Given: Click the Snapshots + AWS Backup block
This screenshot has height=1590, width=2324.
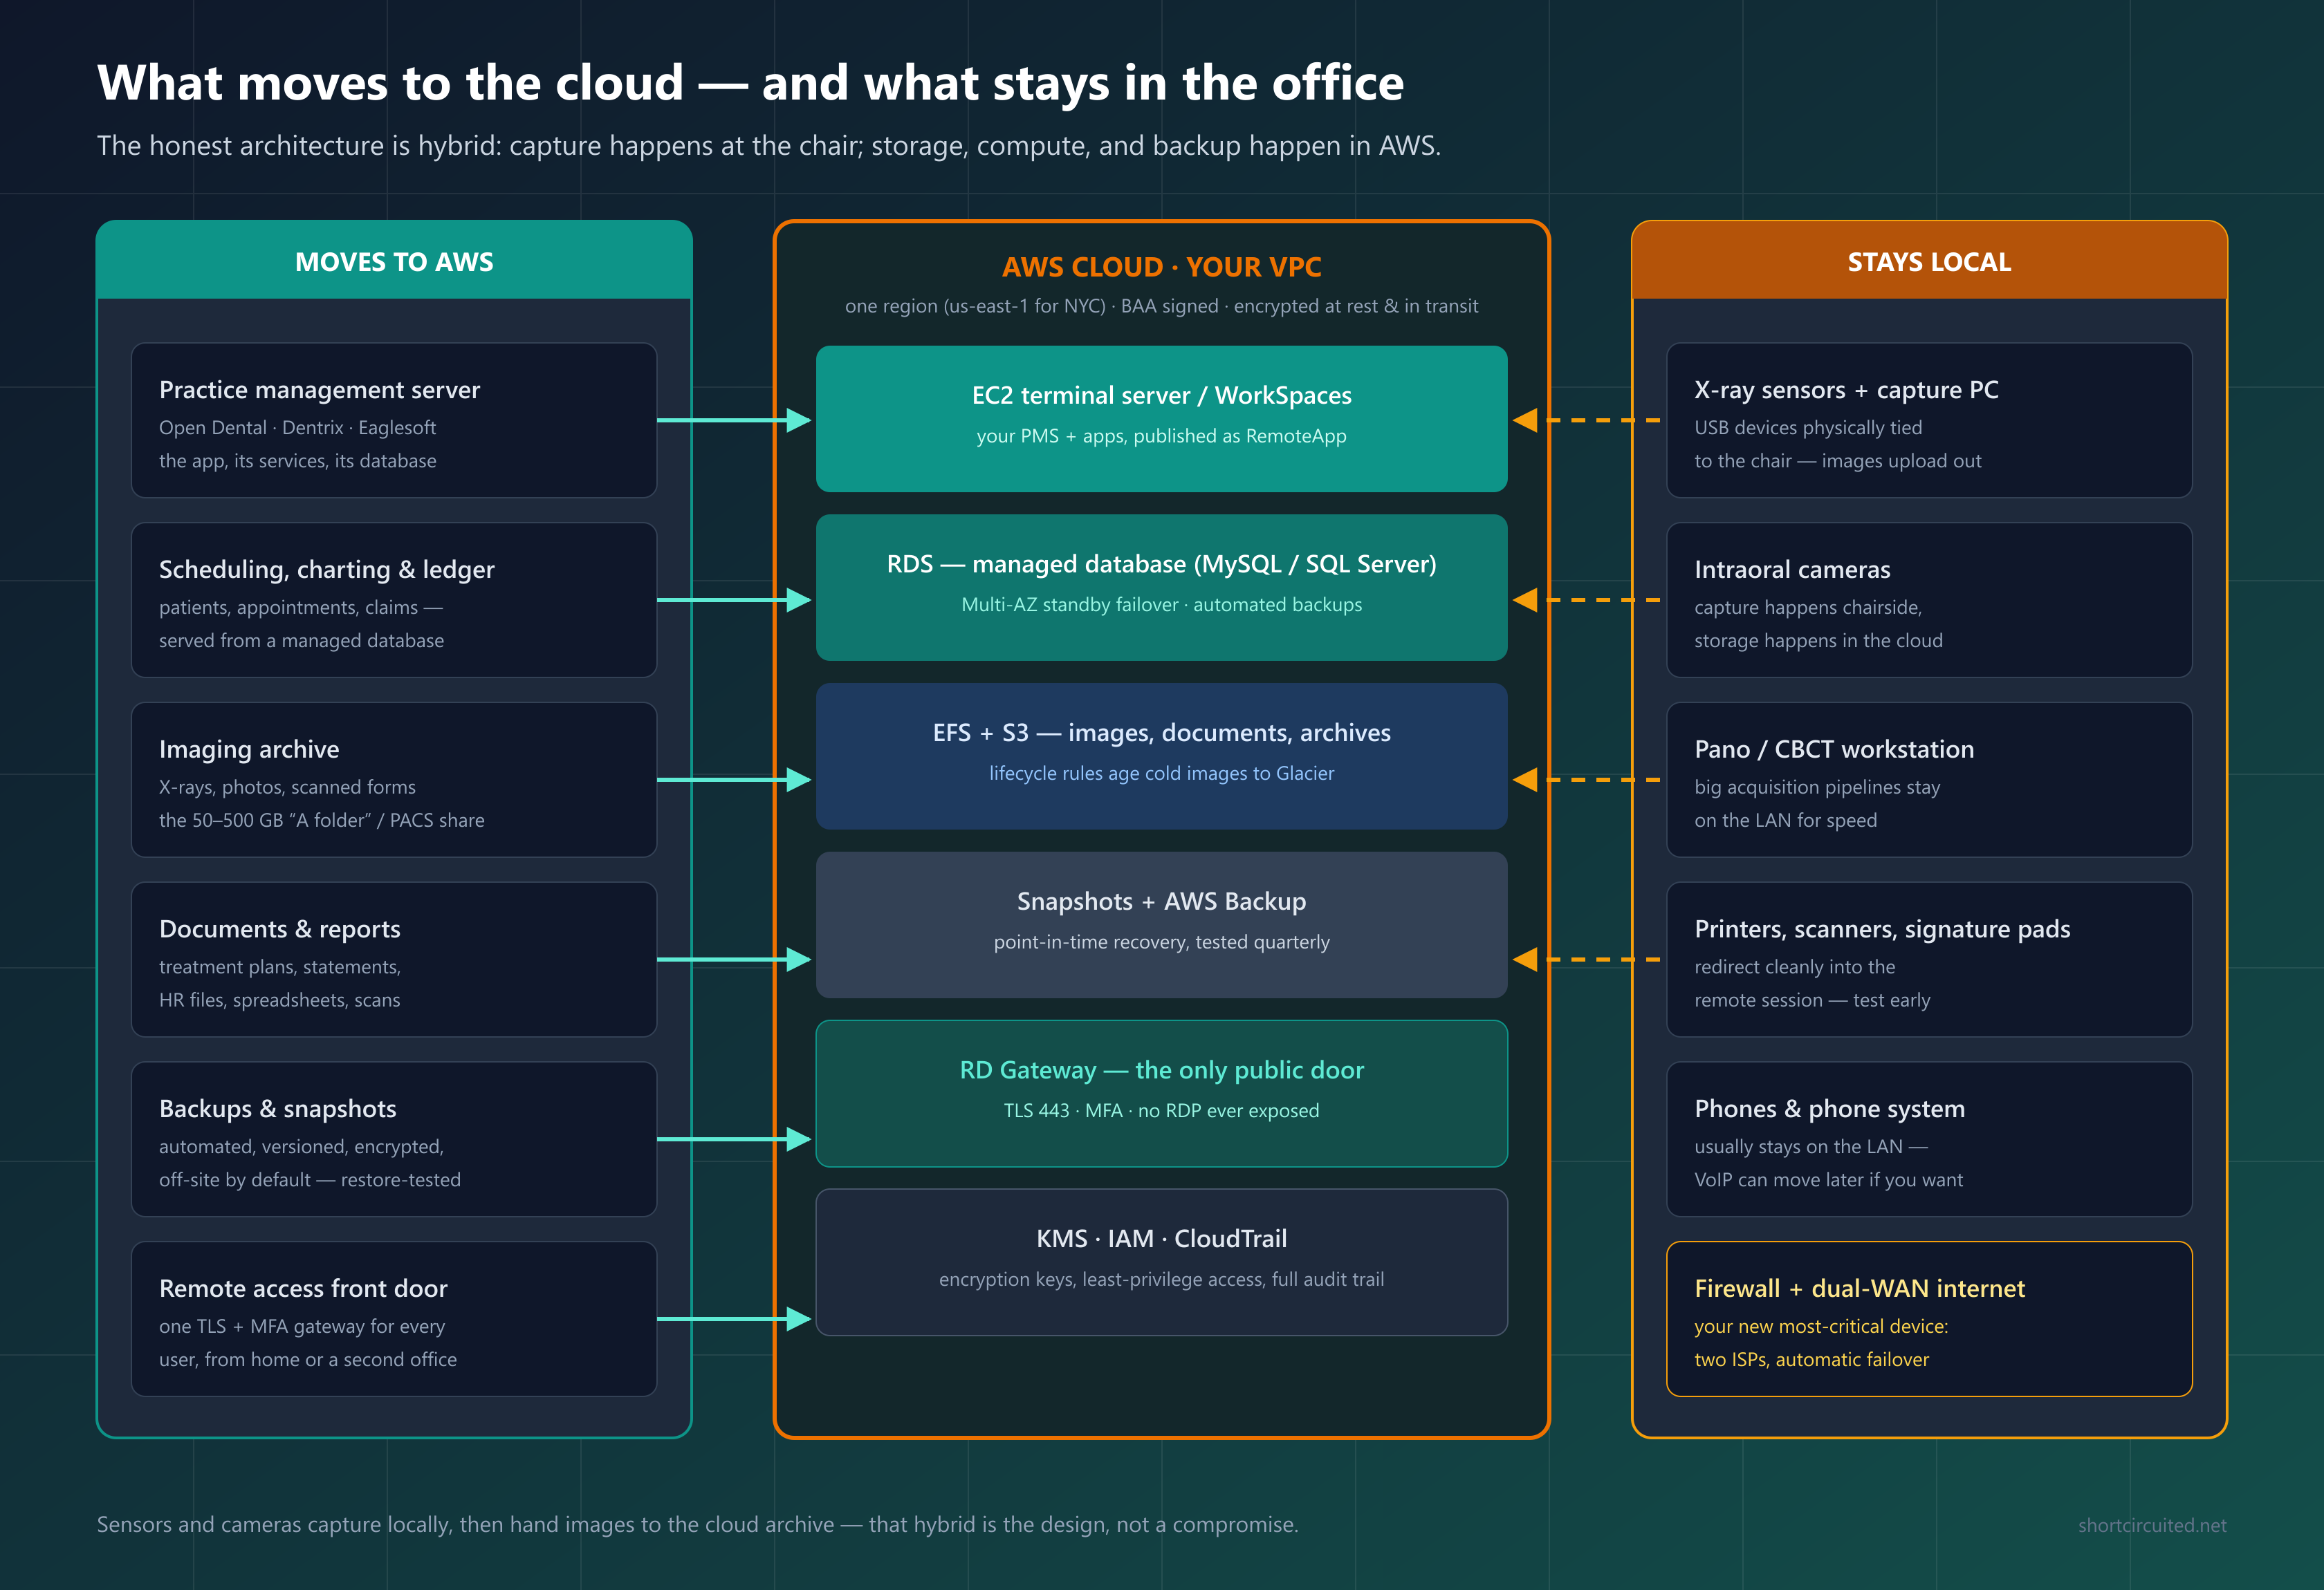Looking at the screenshot, I should (1161, 924).
